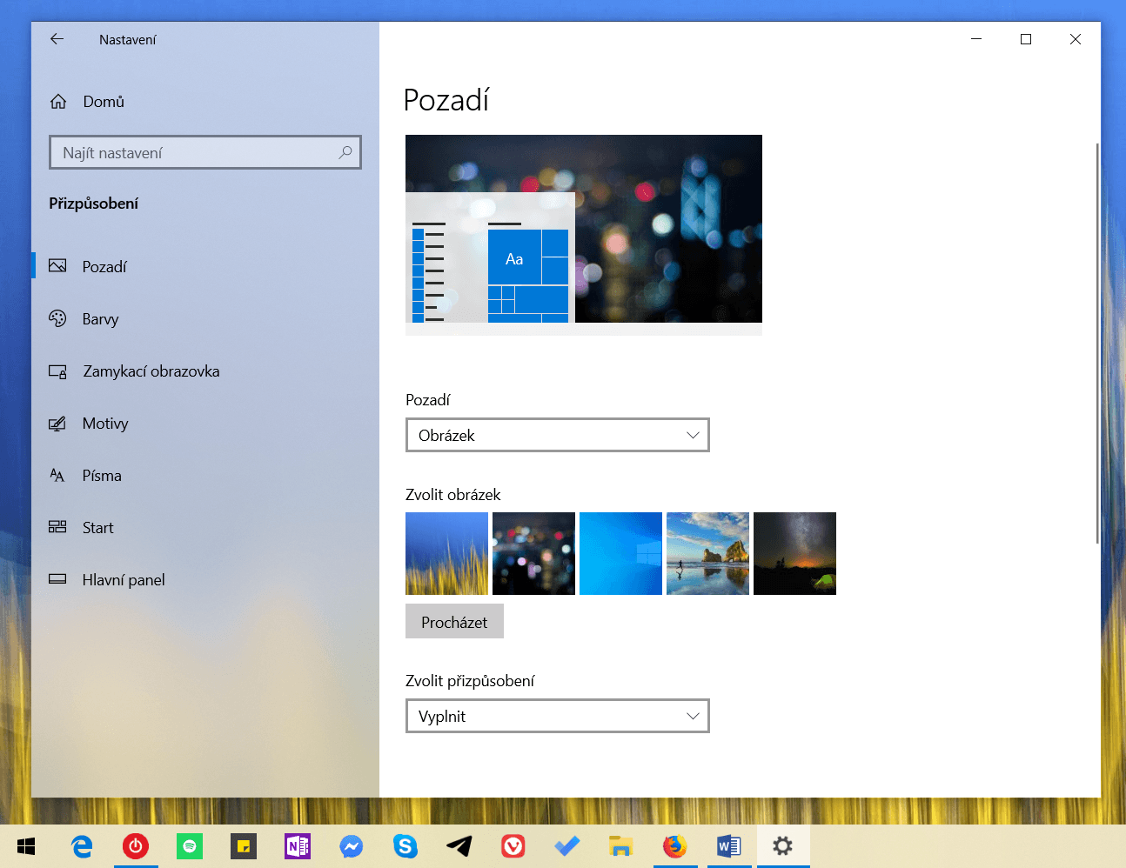Screen dimensions: 1126x868
Task: Open the red power icon app in the taskbar
Action: (x=136, y=846)
